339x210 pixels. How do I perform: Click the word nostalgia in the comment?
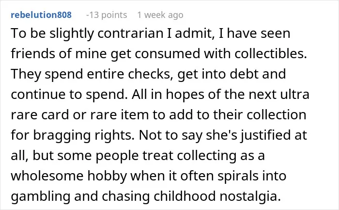click(x=250, y=196)
